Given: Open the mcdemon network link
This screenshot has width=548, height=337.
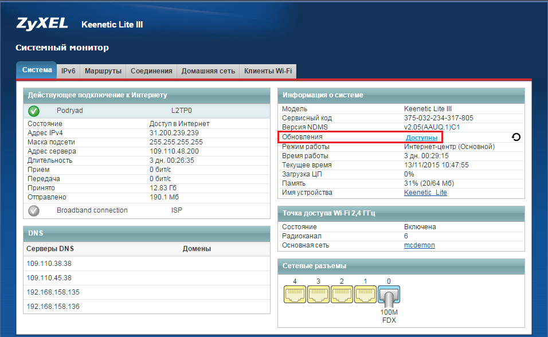Looking at the screenshot, I should pyautogui.click(x=420, y=245).
